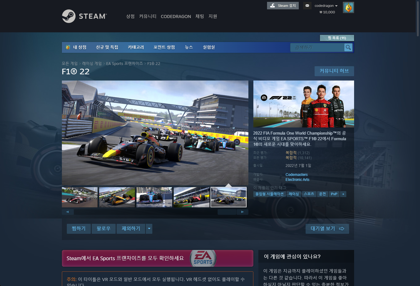Click 찜하기 wishlist button
Image resolution: width=420 pixels, height=286 pixels.
(x=79, y=229)
